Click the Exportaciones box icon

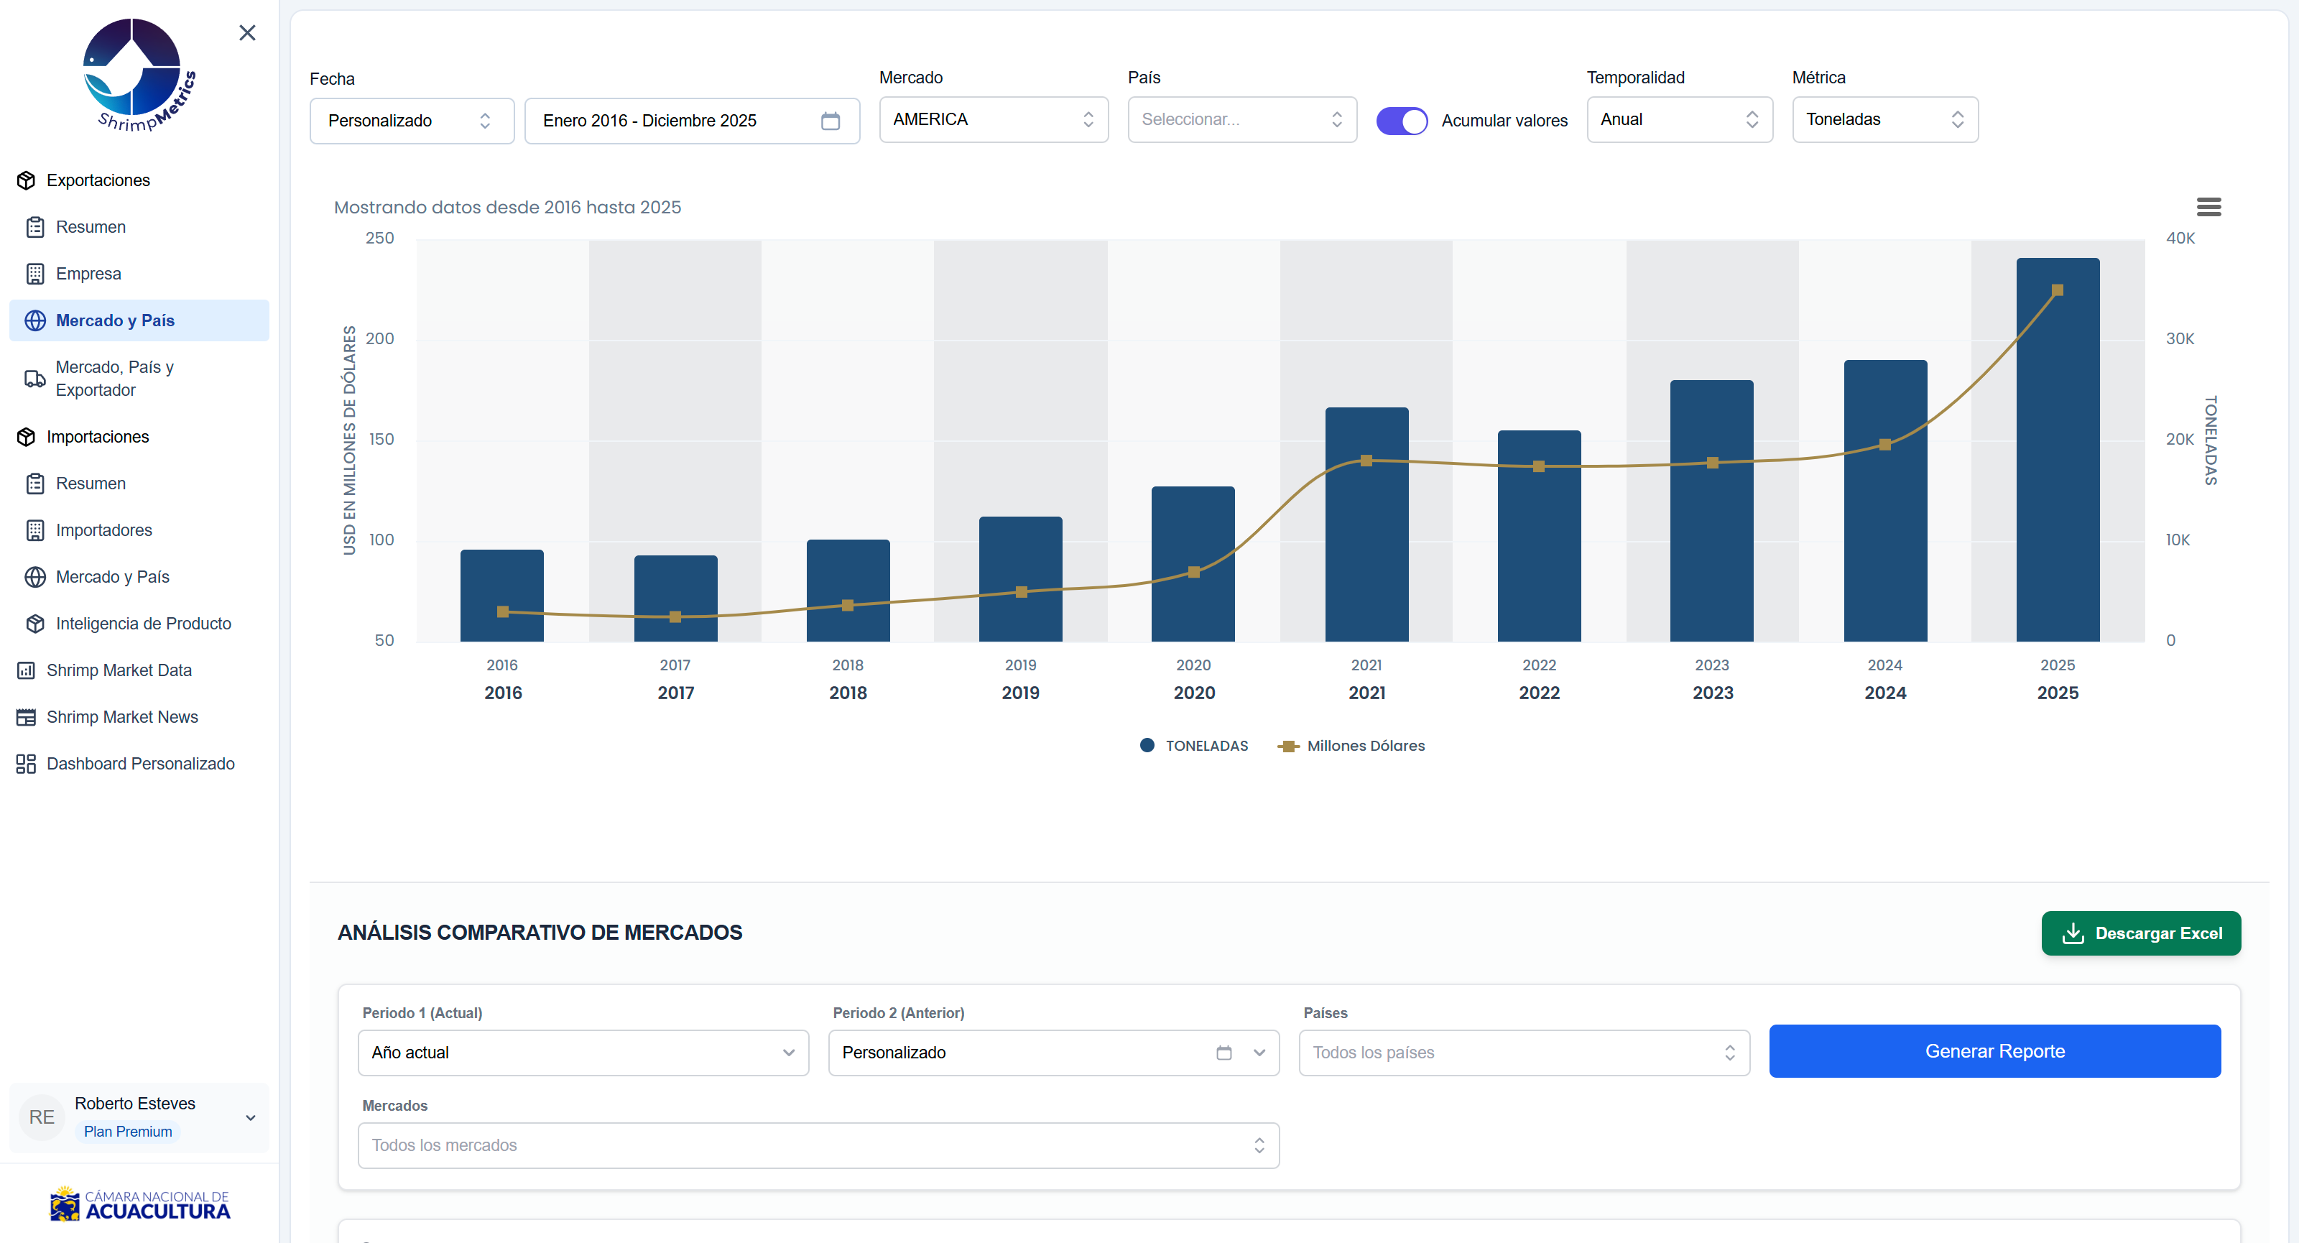pyautogui.click(x=27, y=180)
